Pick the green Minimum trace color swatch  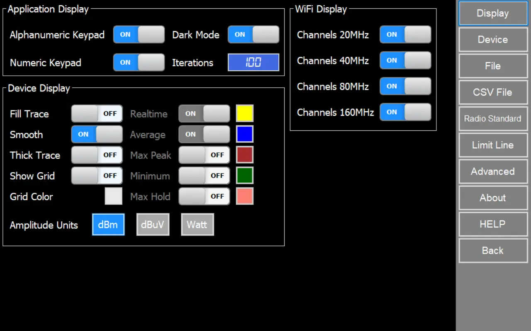pyautogui.click(x=245, y=175)
